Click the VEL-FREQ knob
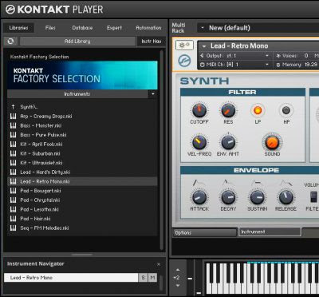The image size is (319, 297). [x=199, y=142]
